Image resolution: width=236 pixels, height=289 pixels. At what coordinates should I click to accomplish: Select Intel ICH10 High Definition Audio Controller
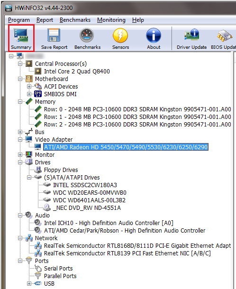coord(109,223)
